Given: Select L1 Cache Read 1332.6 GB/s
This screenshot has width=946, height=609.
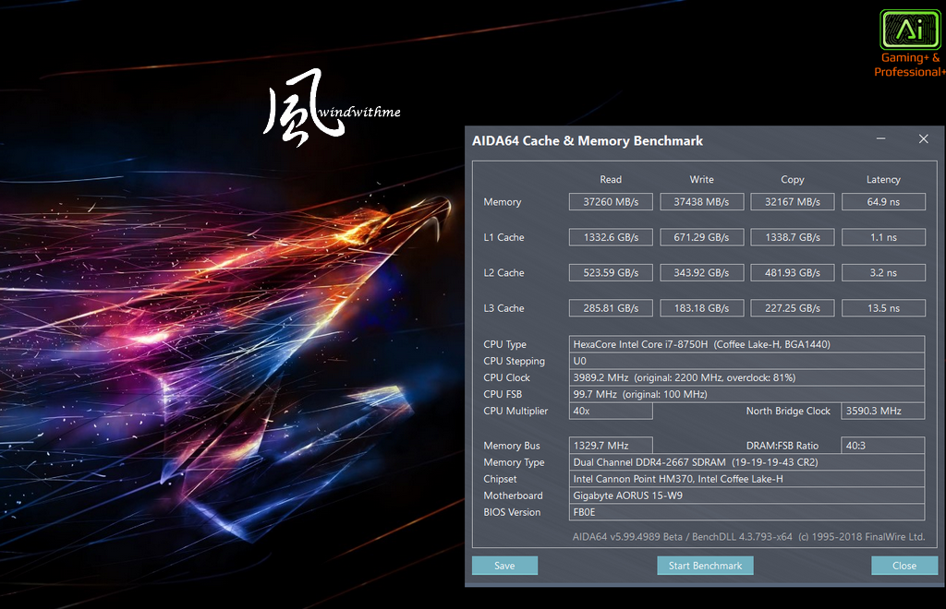Looking at the screenshot, I should [x=611, y=237].
